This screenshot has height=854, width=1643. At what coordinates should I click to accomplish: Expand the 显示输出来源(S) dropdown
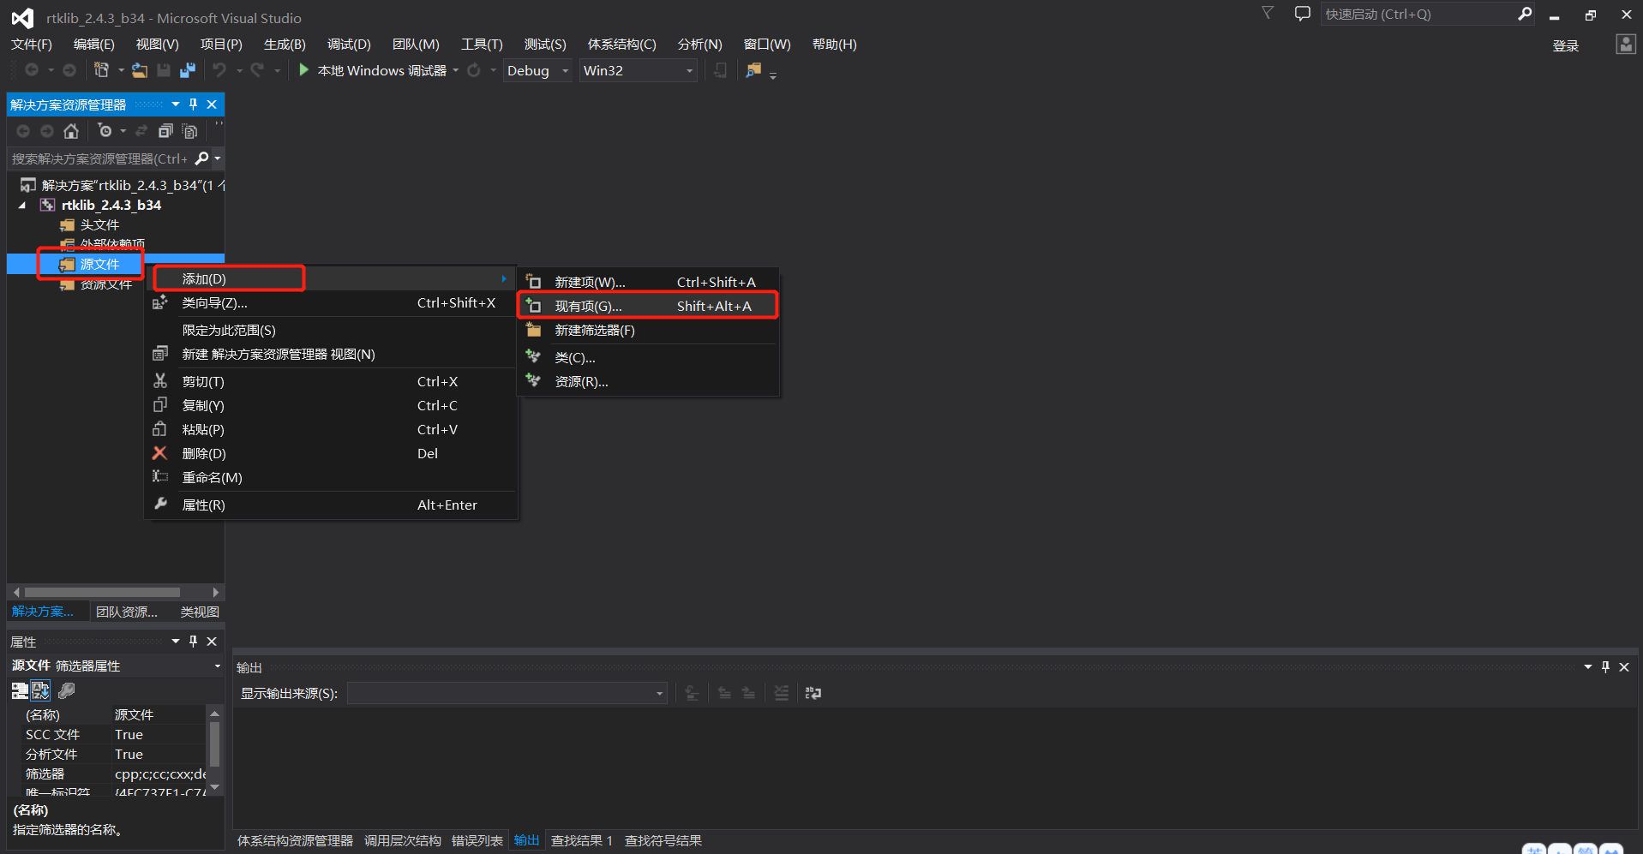pos(658,693)
